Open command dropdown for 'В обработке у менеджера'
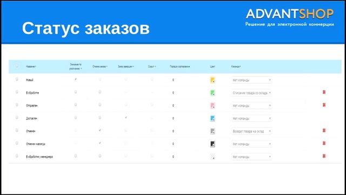 click(x=251, y=157)
